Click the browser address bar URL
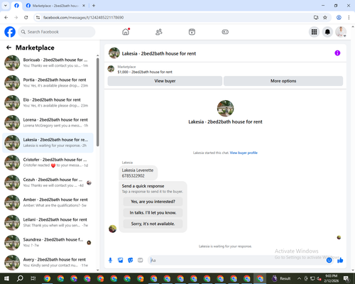This screenshot has width=355, height=284. (x=83, y=18)
